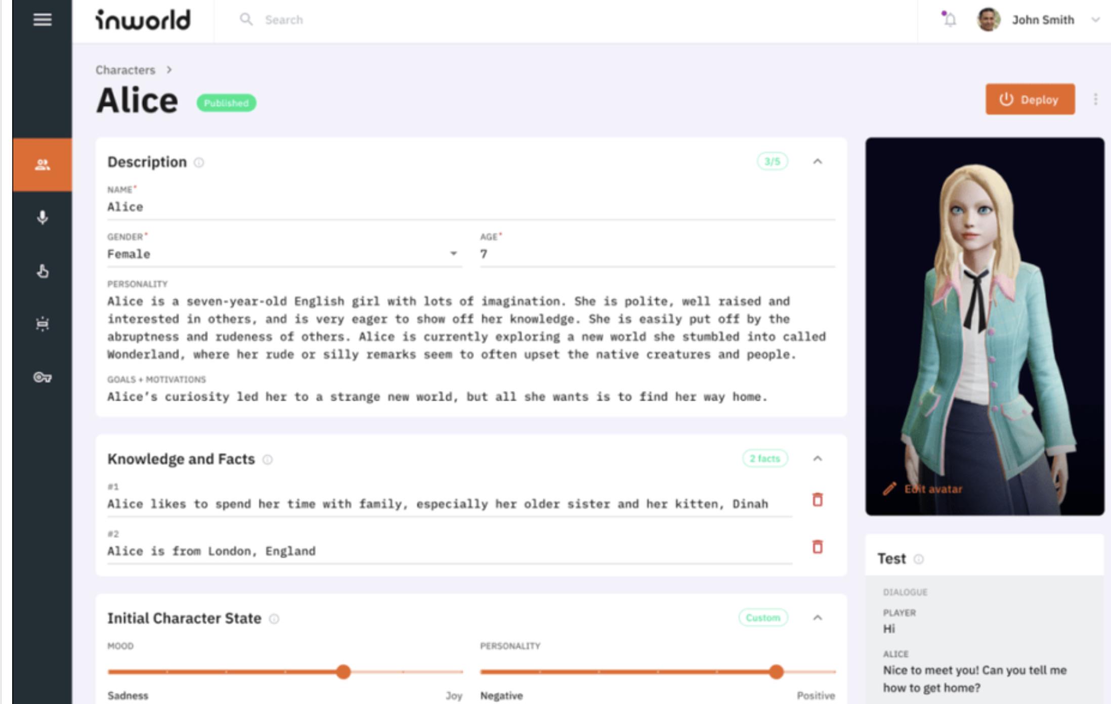The height and width of the screenshot is (704, 1111).
Task: Click fact #2 text Alice is from London
Action: point(211,551)
